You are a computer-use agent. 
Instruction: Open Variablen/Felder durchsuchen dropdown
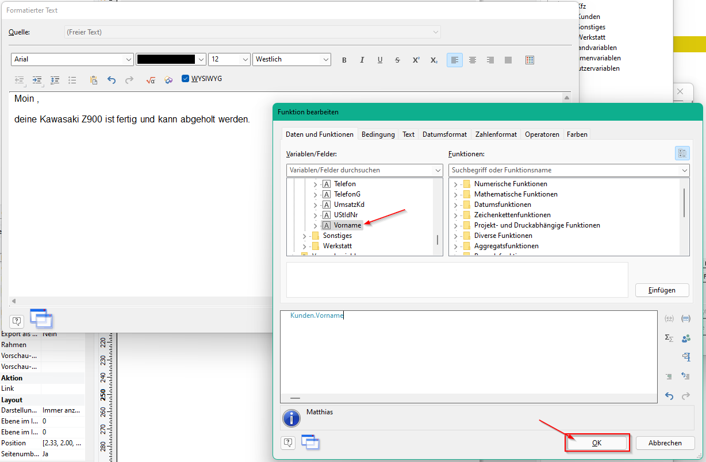coord(438,170)
